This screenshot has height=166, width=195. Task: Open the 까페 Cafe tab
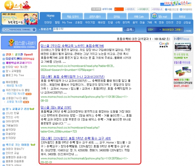coord(139,17)
